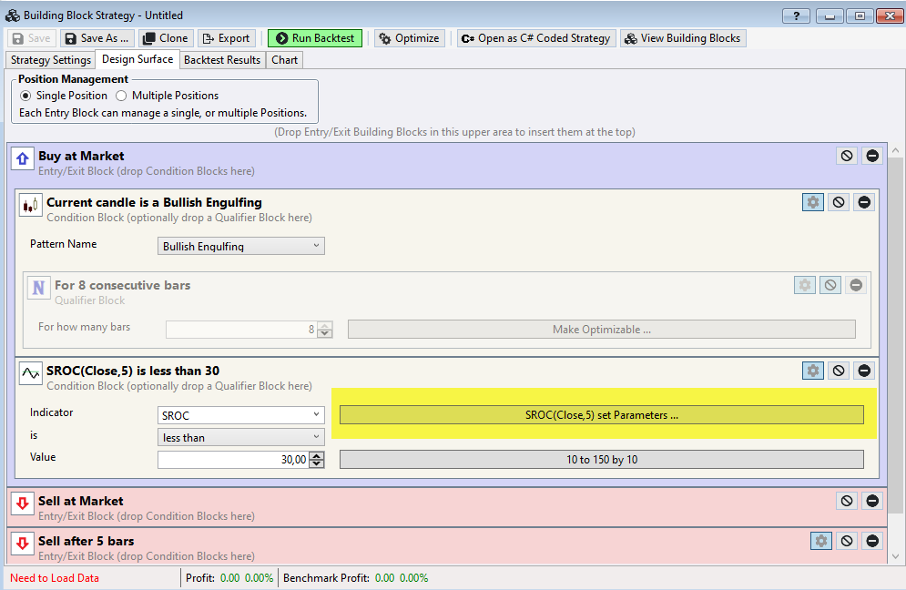Switch to the Backtest Results tab
This screenshot has width=906, height=590.
222,59
